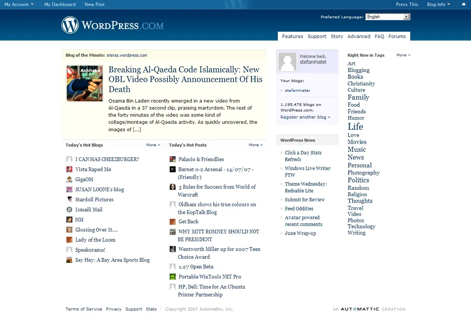Screen dimensions: 471x321
Task: Click SUSAN LOONE's blog icon
Action: [x=69, y=189]
